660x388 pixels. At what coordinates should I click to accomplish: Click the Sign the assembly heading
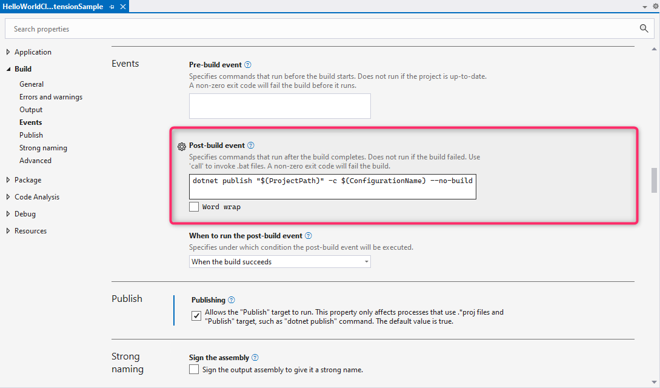(x=219, y=358)
